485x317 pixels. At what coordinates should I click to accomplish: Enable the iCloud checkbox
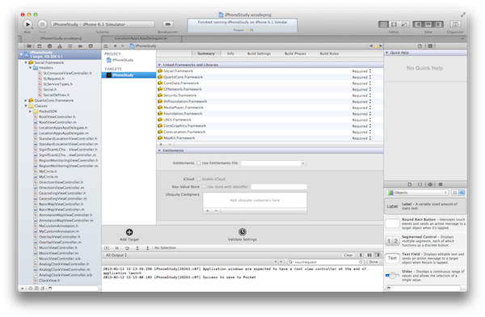pos(199,179)
